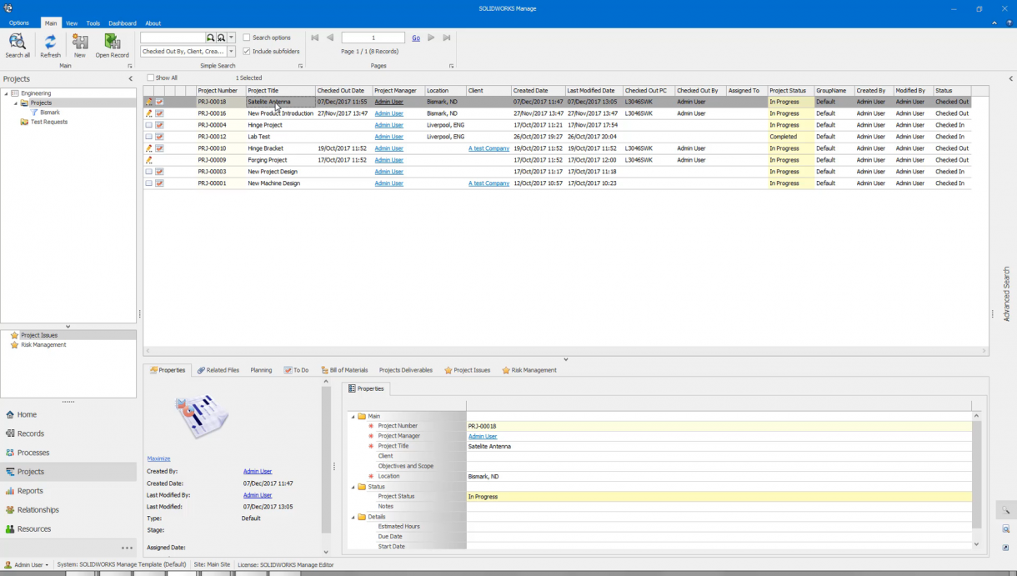Enable the Show All checkbox
The image size is (1017, 576).
[151, 78]
